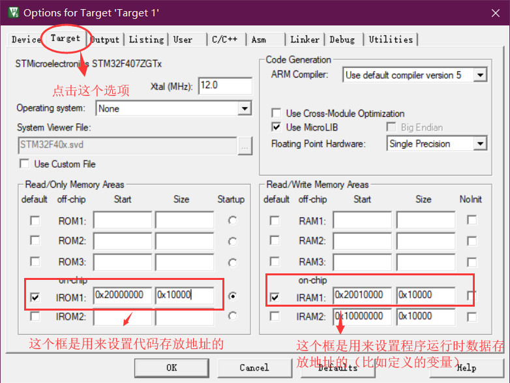Image resolution: width=510 pixels, height=383 pixels.
Task: Click the RAM3 Start address field
Action: (363, 262)
